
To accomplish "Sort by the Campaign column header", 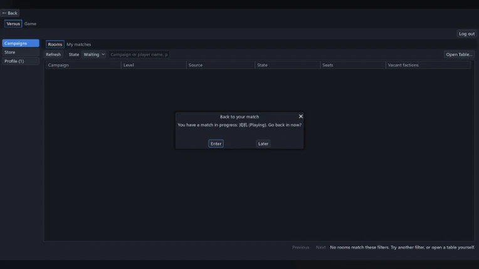I will tap(83, 65).
